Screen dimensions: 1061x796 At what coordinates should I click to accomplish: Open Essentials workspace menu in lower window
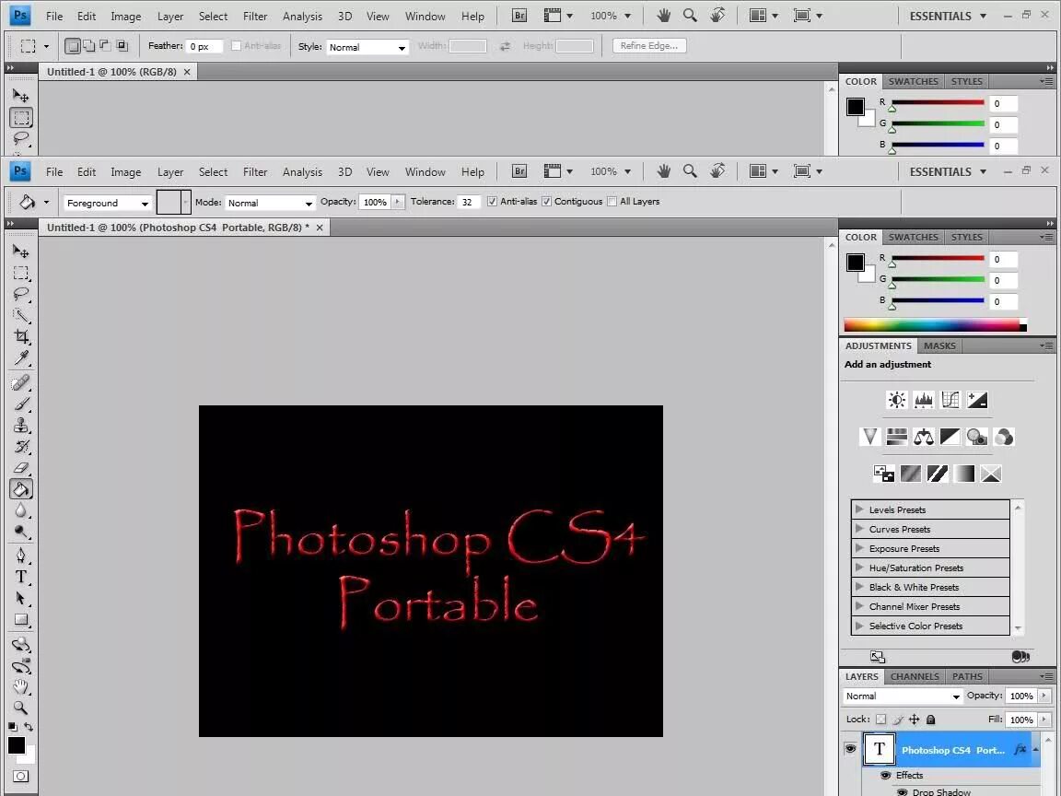[x=948, y=171]
